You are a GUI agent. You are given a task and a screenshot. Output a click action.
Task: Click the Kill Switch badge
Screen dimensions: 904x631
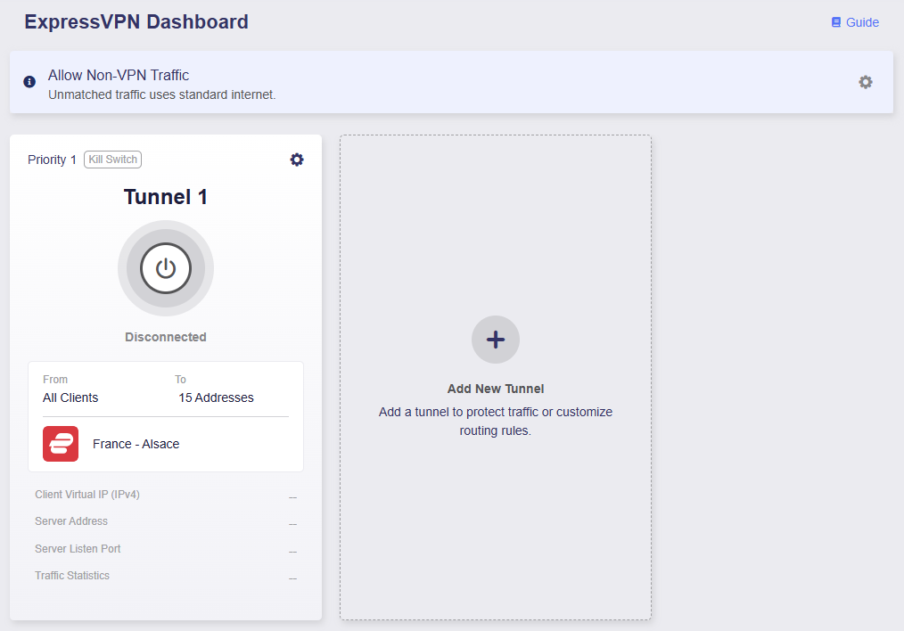click(113, 160)
